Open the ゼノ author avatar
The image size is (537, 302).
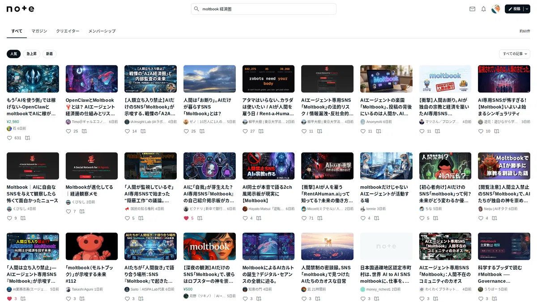coord(186,122)
